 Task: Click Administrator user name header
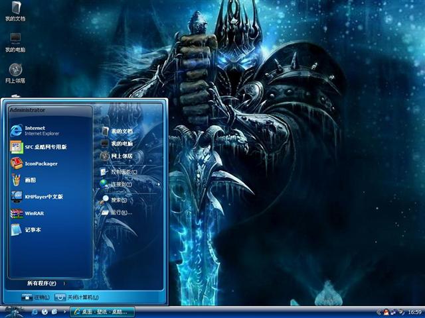(x=27, y=110)
